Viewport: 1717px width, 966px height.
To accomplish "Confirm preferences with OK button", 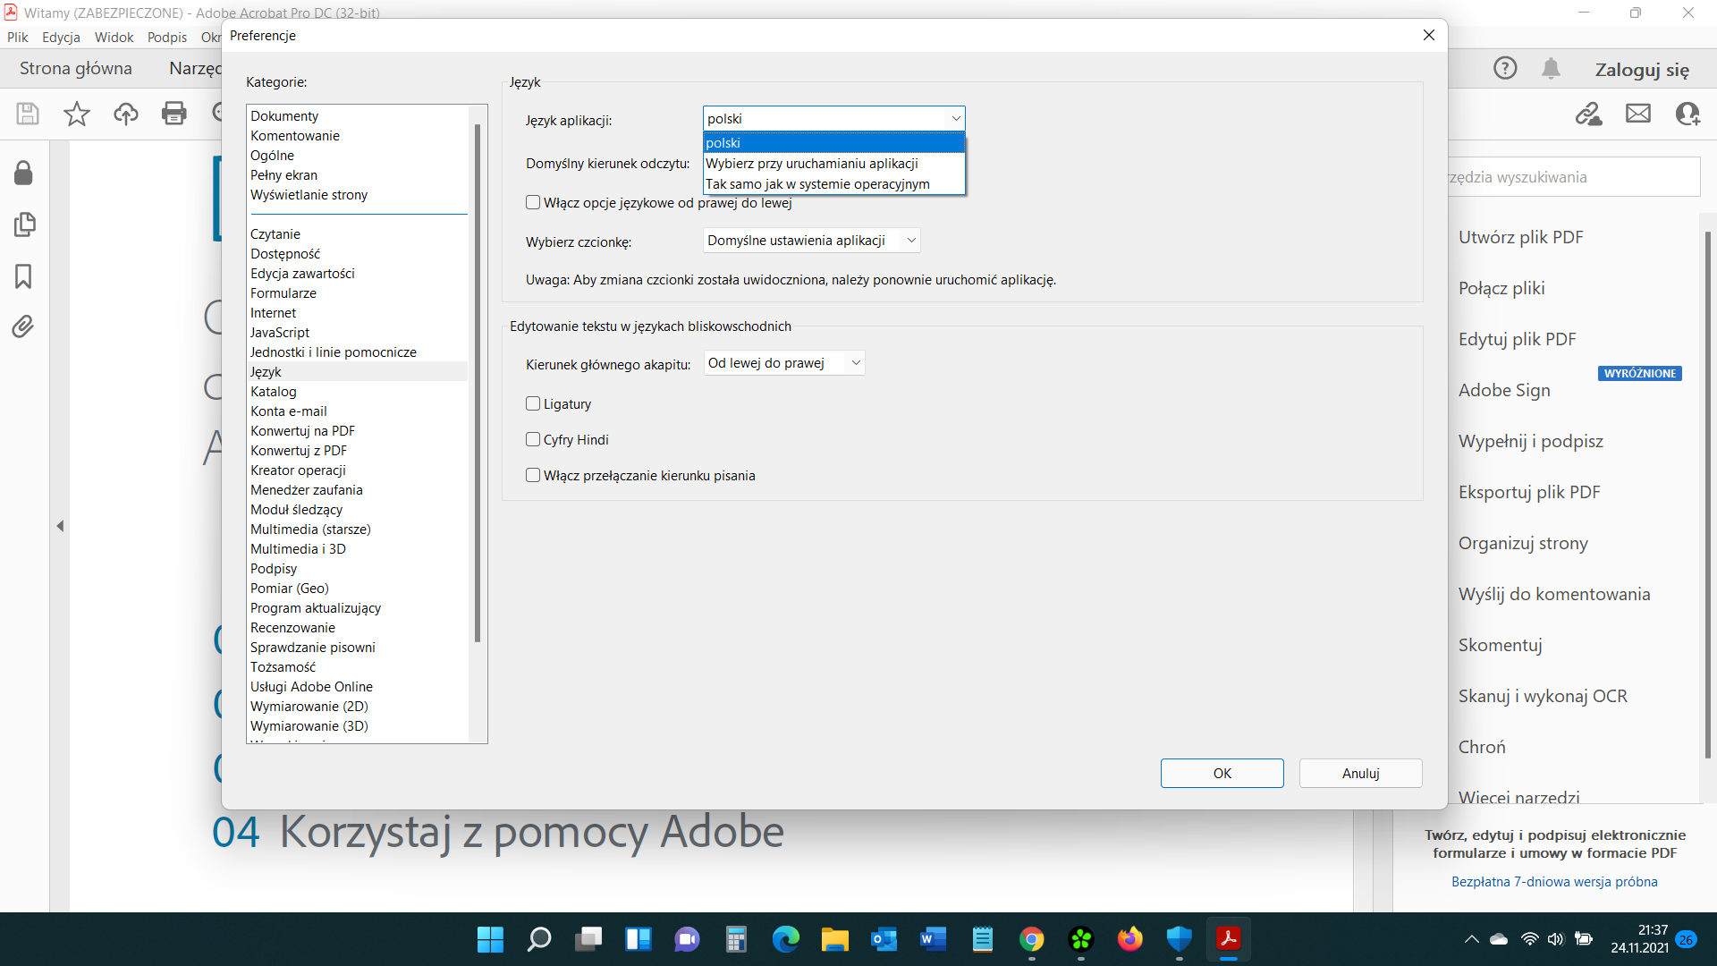I will click(1222, 773).
